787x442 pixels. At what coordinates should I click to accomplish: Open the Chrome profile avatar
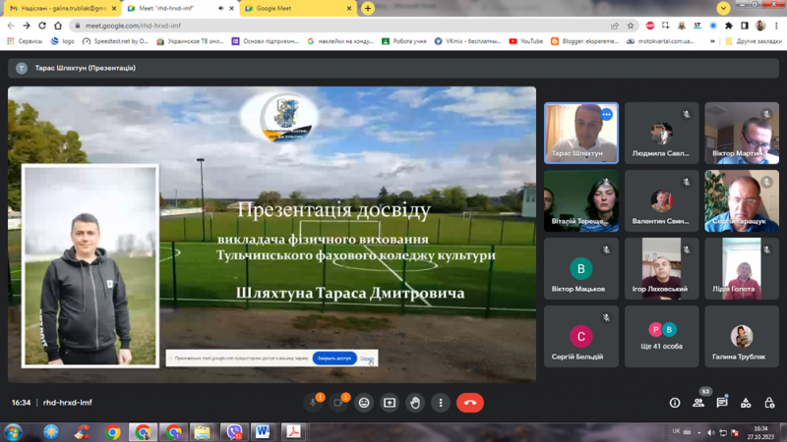pos(760,26)
